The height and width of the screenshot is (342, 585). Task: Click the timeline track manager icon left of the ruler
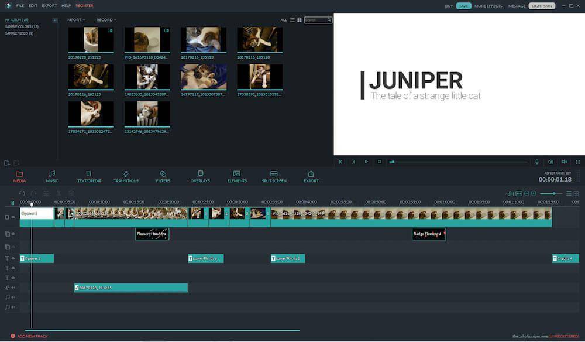click(x=12, y=203)
